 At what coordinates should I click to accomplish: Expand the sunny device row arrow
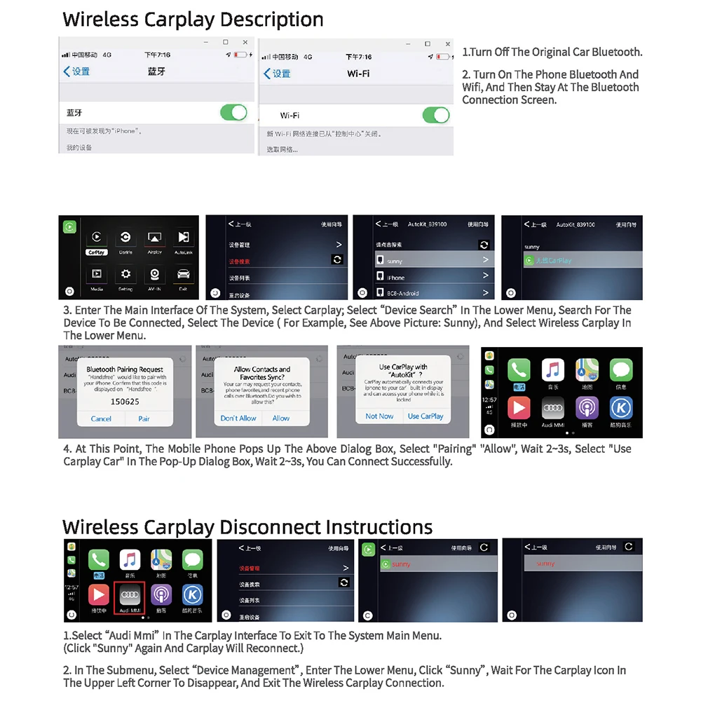coord(486,260)
